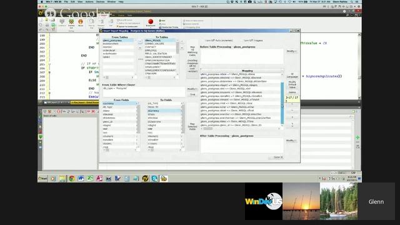Open Skype from the Windows taskbar
This screenshot has width=400, height=225.
[154, 178]
